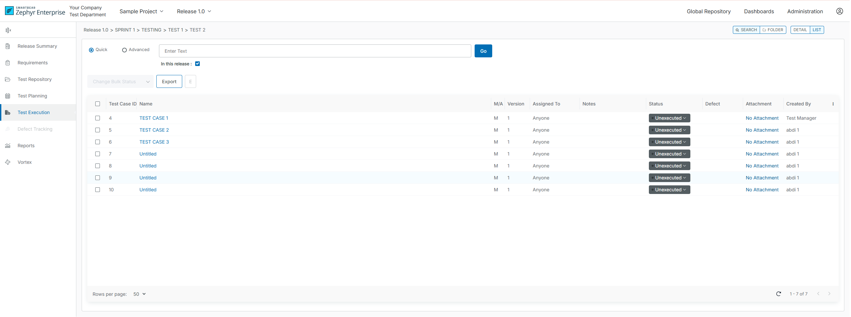Click the Test Planning calendar icon
Viewport: 851px width, 317px height.
pyautogui.click(x=8, y=96)
